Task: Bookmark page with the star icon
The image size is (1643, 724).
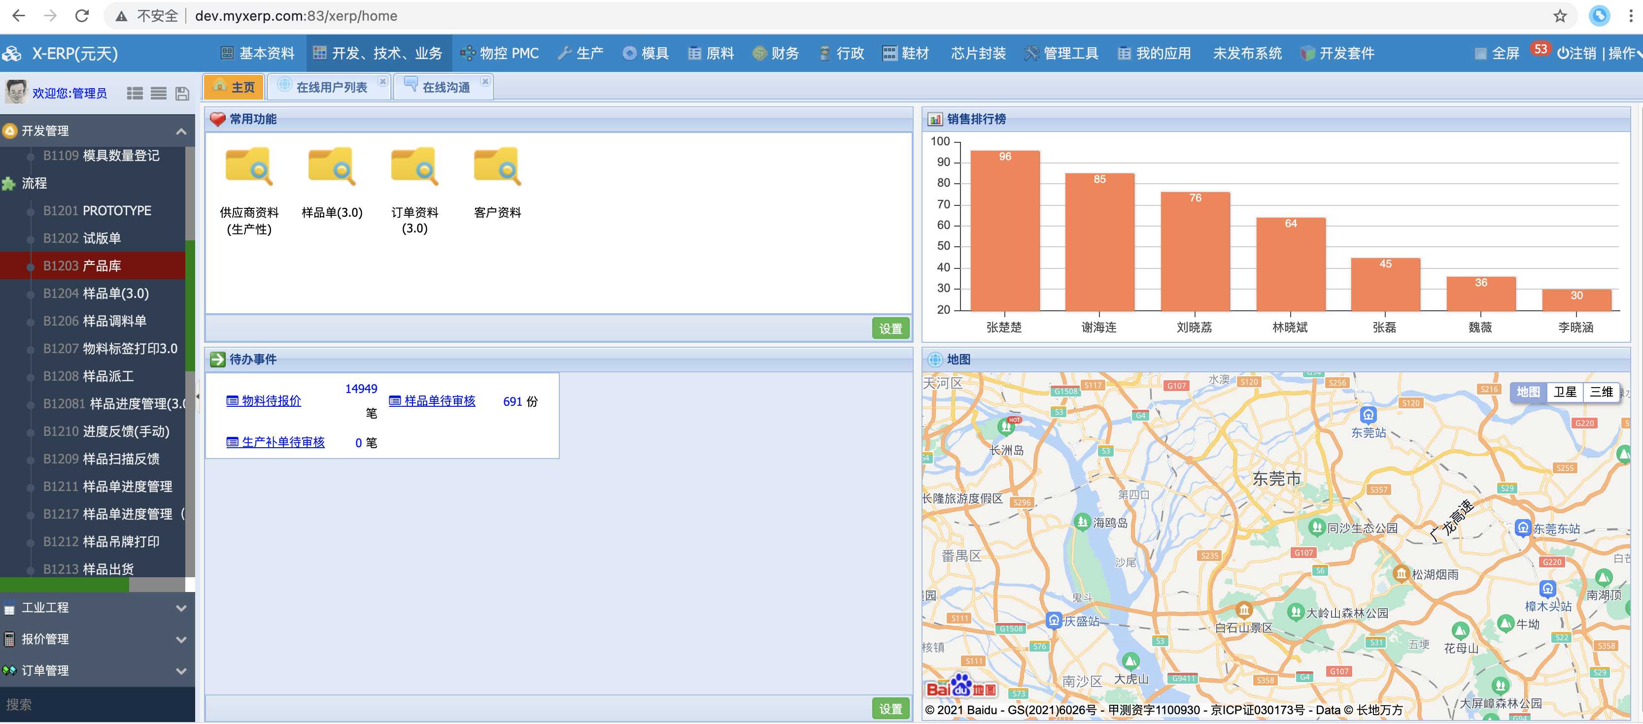Action: coord(1559,16)
